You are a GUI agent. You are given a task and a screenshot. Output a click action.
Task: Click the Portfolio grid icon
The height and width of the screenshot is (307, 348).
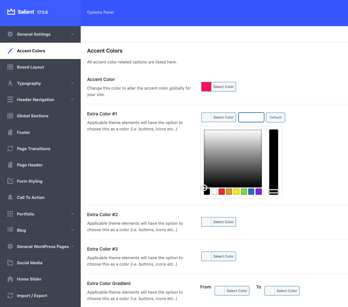[x=10, y=214]
